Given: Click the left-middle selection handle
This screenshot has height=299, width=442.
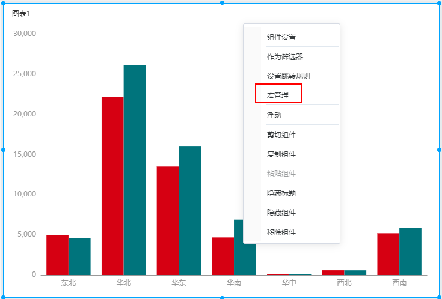Looking at the screenshot, I should point(3,149).
